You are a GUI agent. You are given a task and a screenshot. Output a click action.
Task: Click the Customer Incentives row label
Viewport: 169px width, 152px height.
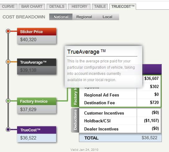[x=104, y=113]
